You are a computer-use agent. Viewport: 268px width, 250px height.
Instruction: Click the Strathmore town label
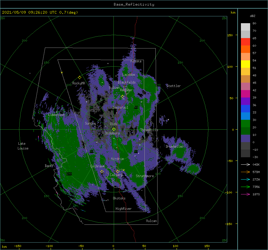coord(145,176)
